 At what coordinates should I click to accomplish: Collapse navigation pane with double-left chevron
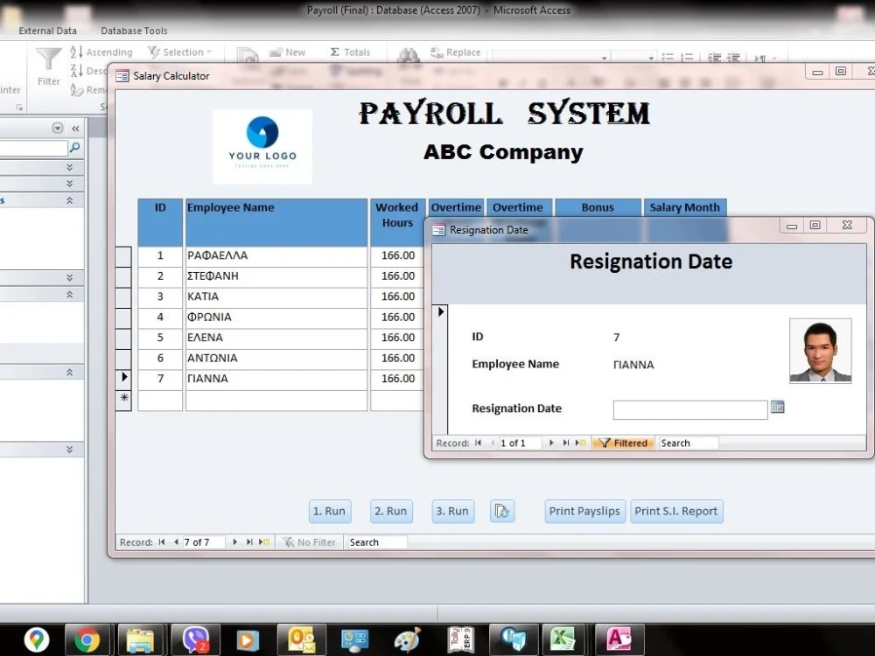point(75,129)
